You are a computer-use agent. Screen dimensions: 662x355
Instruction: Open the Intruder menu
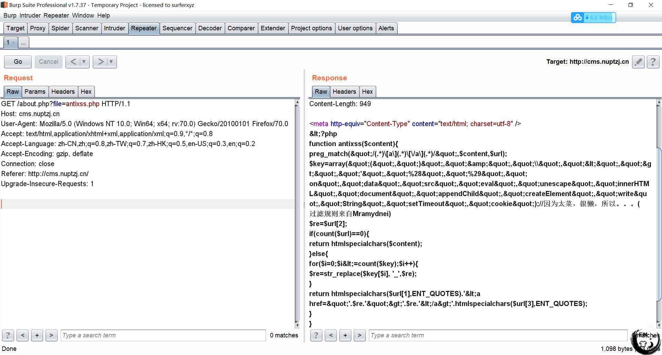coord(30,16)
